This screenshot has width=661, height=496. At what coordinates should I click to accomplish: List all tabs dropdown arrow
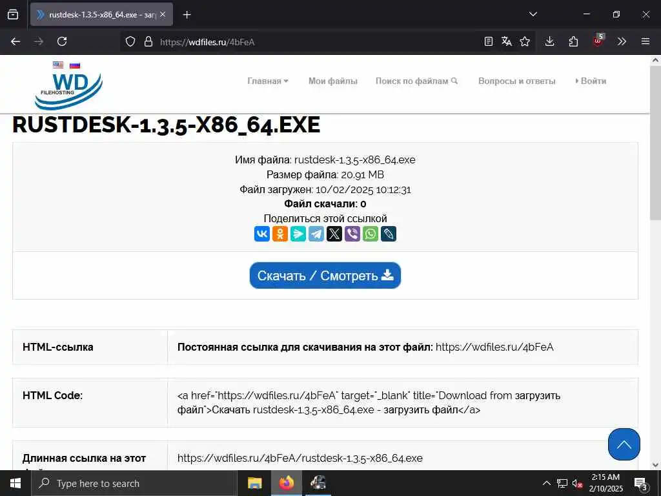pyautogui.click(x=533, y=14)
